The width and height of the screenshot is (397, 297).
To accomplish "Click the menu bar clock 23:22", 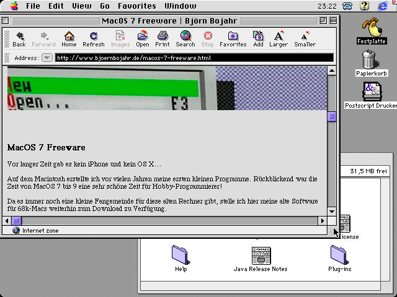I will point(327,6).
